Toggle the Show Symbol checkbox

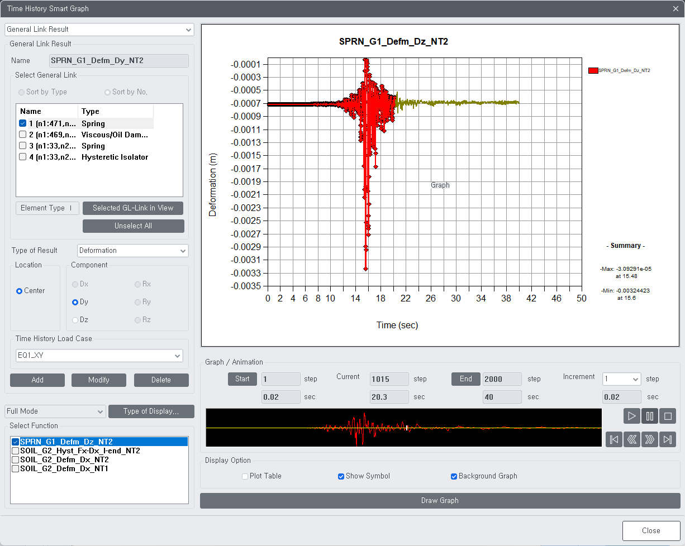(x=341, y=476)
